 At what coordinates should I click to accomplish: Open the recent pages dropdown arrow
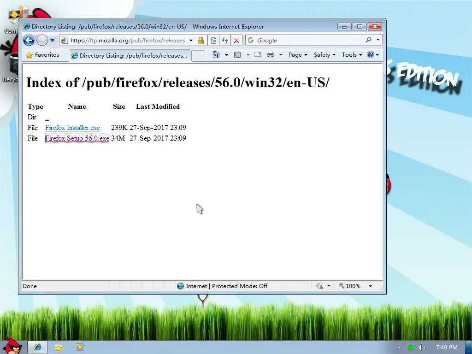[x=53, y=41]
